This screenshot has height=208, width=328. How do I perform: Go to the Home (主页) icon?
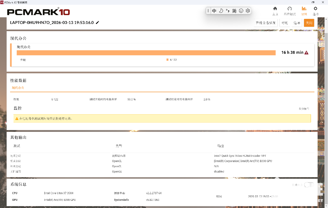275,10
